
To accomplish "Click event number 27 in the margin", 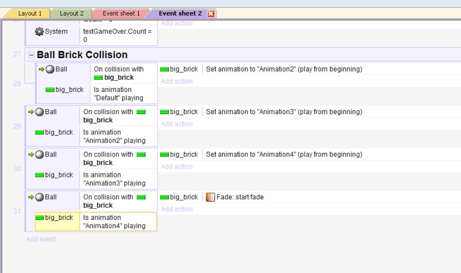I will click(x=17, y=54).
